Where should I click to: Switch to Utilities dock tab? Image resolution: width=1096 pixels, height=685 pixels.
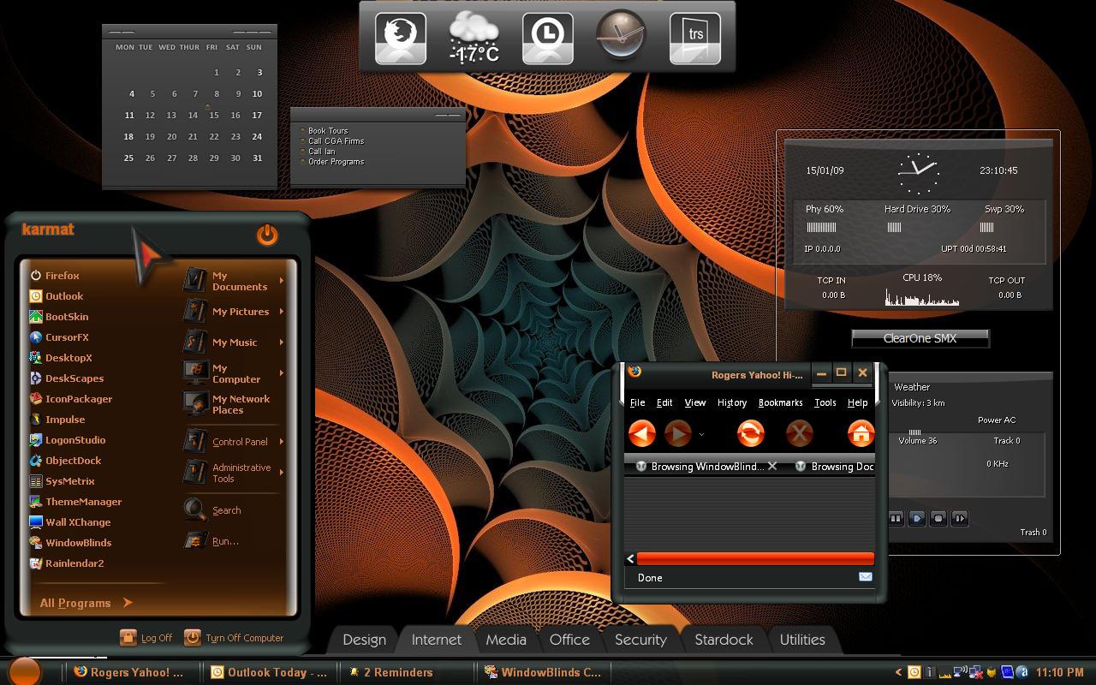click(x=802, y=640)
